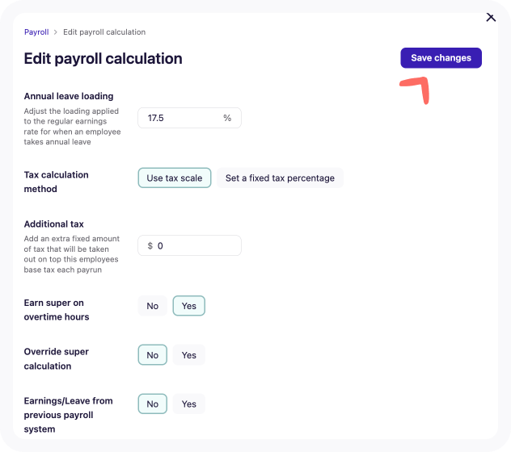Focus the Additional tax amount input

(x=189, y=245)
